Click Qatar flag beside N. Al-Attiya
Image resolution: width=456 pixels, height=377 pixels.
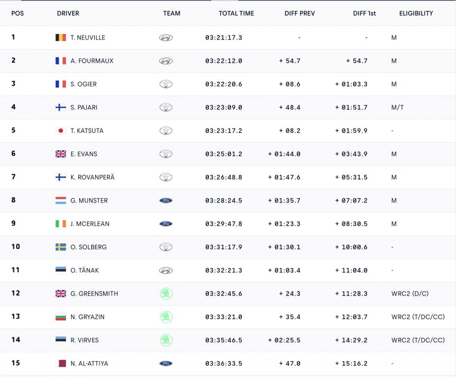point(60,364)
